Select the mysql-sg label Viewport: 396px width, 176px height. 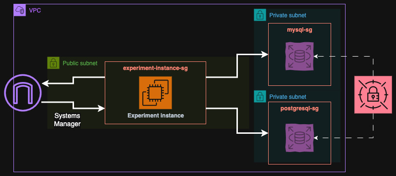tap(299, 30)
